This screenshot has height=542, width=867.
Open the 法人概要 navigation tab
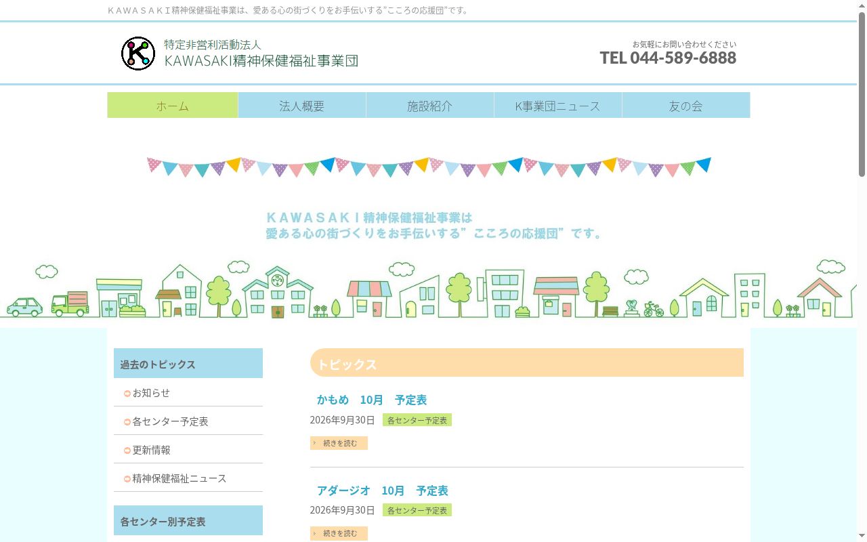tap(302, 105)
